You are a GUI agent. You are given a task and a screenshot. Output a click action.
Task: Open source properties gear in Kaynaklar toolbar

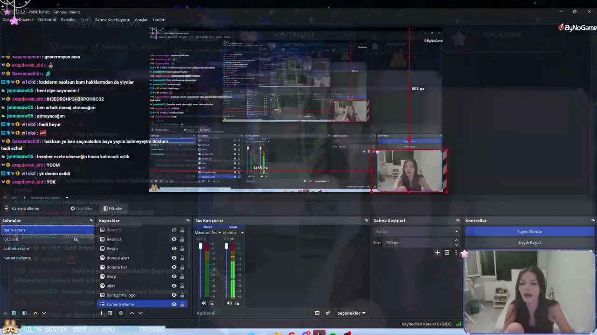coord(121,313)
